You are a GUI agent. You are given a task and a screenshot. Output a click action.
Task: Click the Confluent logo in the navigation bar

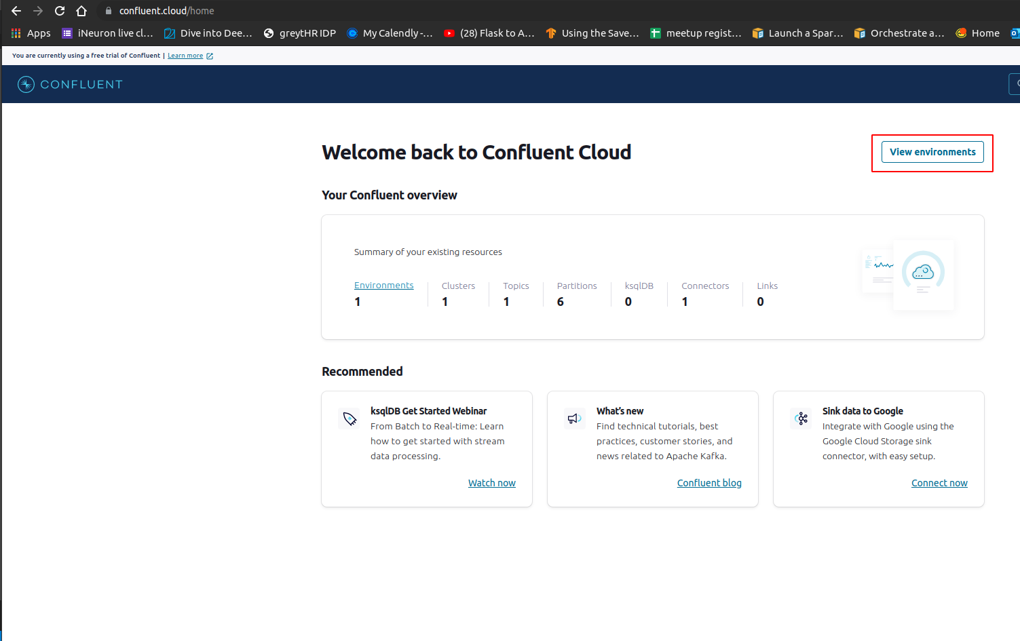[69, 84]
